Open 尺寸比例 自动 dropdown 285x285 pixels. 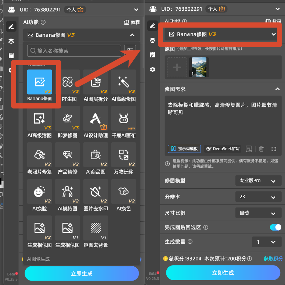258,213
